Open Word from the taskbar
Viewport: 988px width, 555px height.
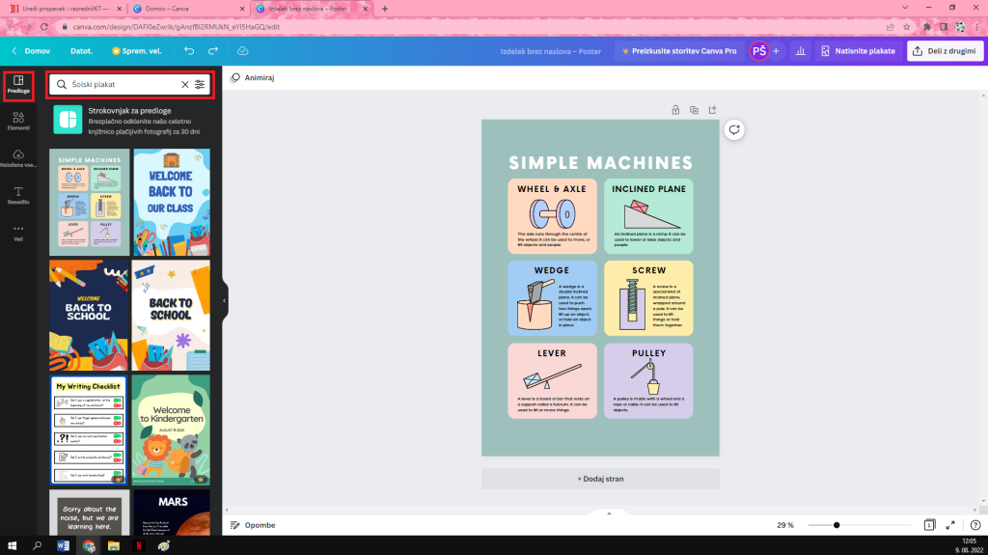click(x=63, y=545)
